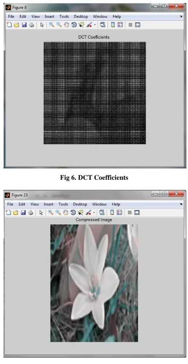Select Edit Plot arrow tool in Figure 23
188x364 pixels.
tap(41, 213)
